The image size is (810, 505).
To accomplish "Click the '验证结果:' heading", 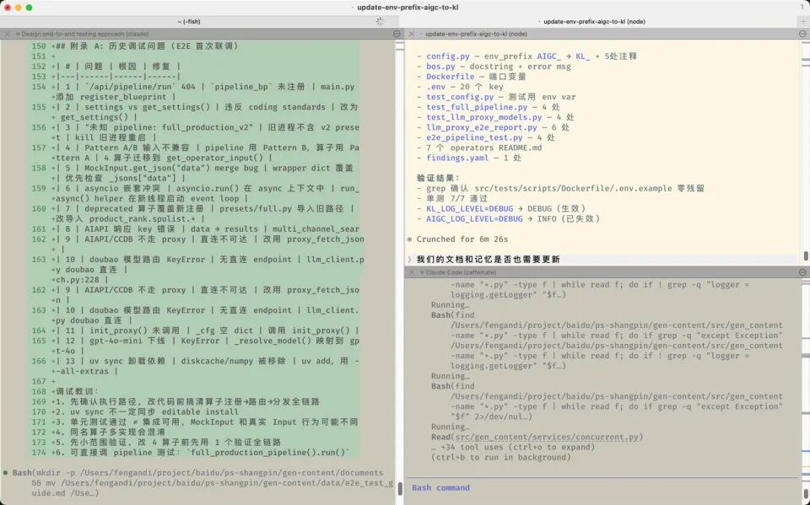I will (x=438, y=178).
